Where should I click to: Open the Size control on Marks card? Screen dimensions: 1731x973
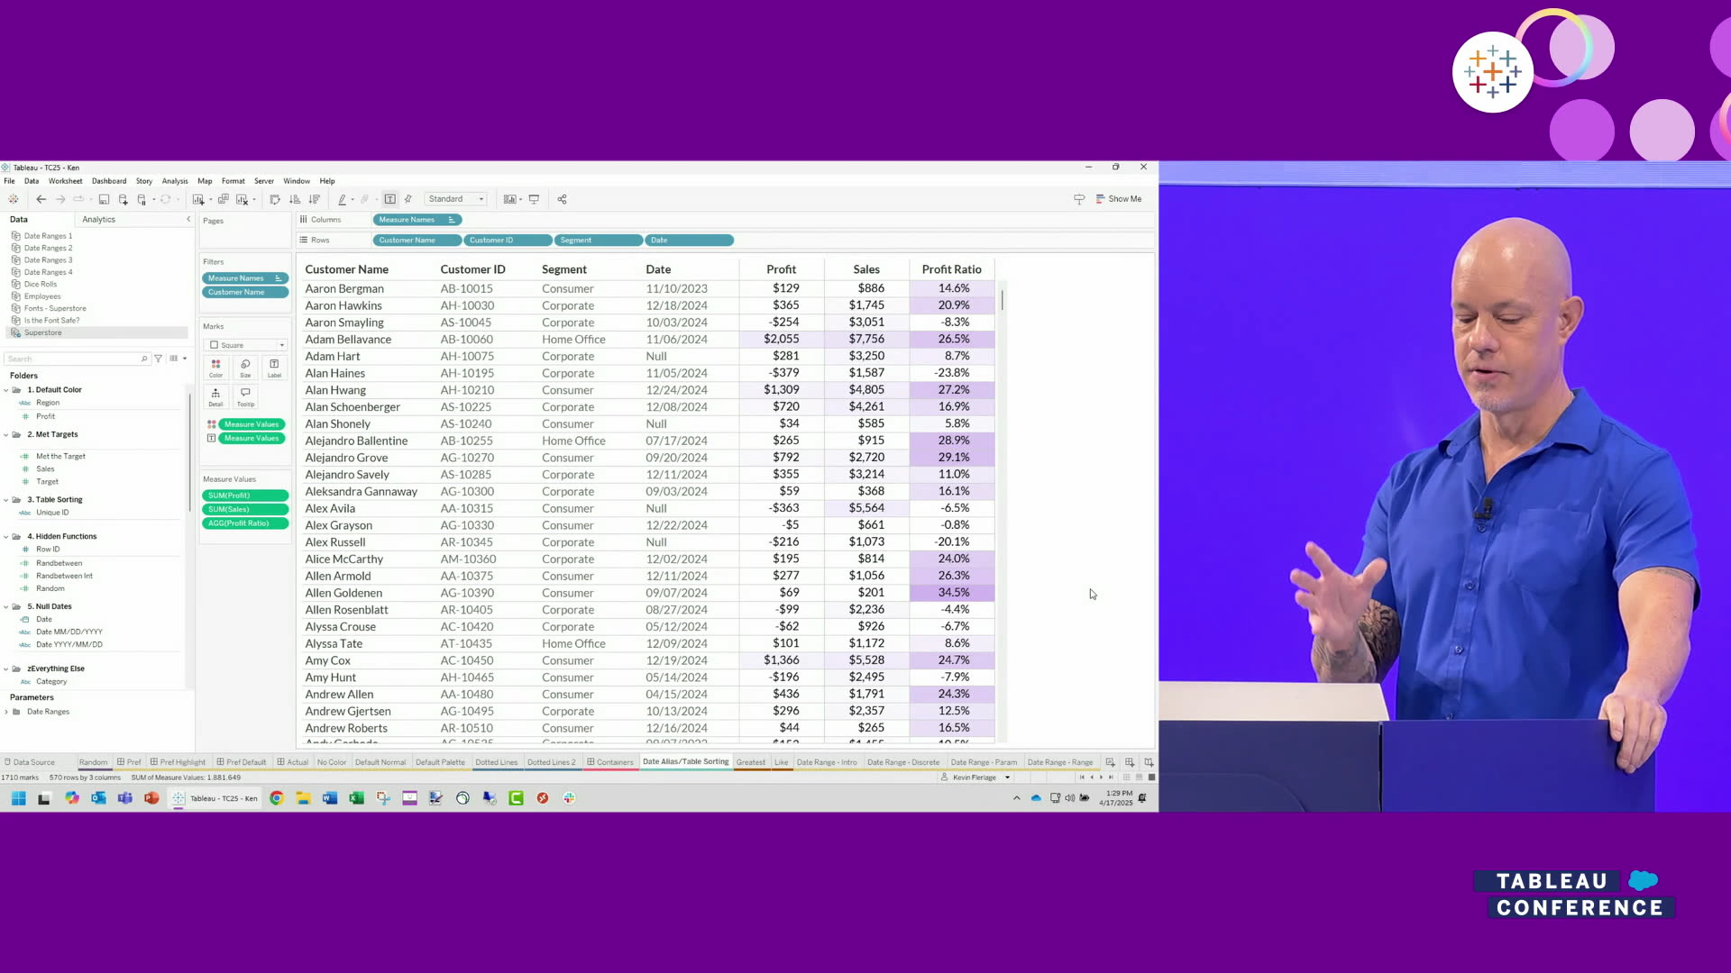point(245,367)
